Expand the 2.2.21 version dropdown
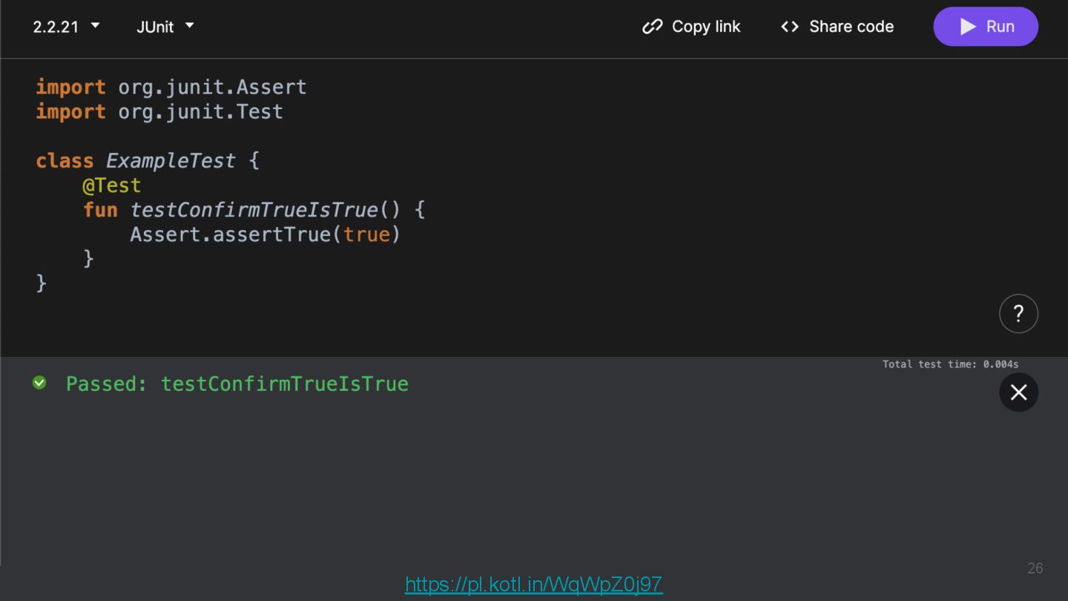 coord(66,27)
